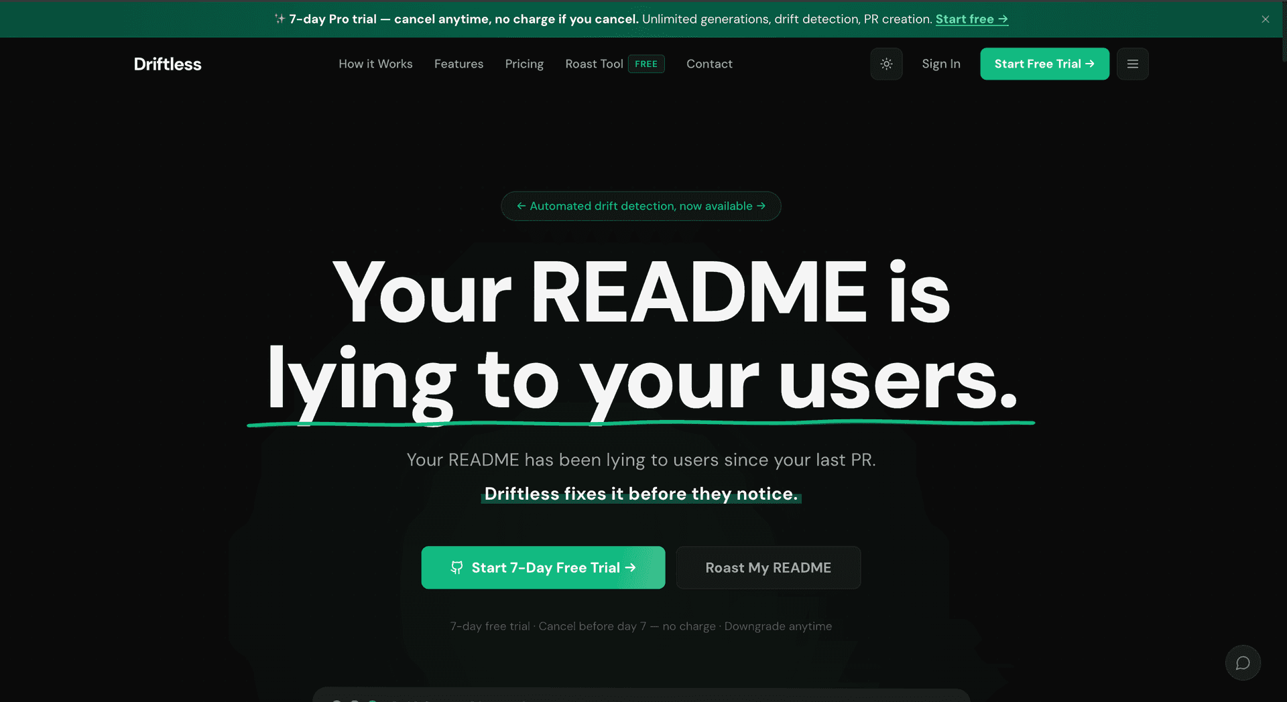Click the left arrow in the drift detection pill

pos(521,206)
